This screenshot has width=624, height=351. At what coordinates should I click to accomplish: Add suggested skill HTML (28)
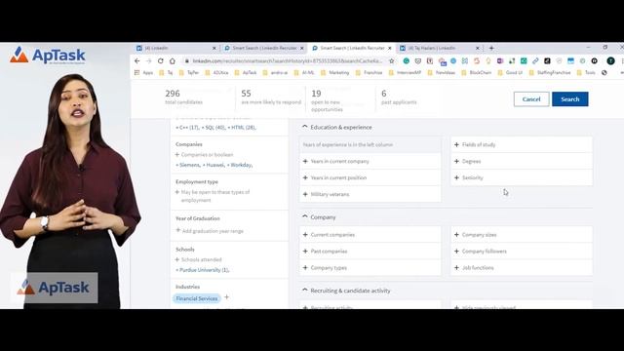[241, 128]
